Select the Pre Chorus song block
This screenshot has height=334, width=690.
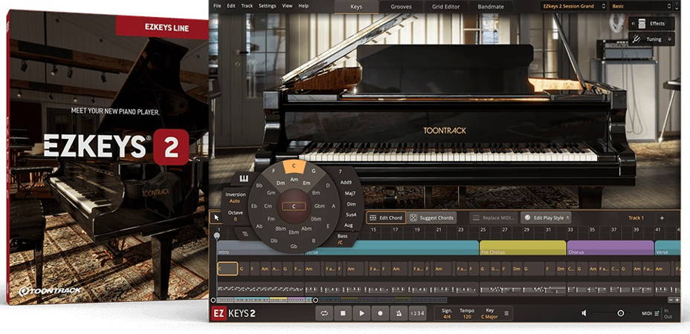click(x=522, y=248)
